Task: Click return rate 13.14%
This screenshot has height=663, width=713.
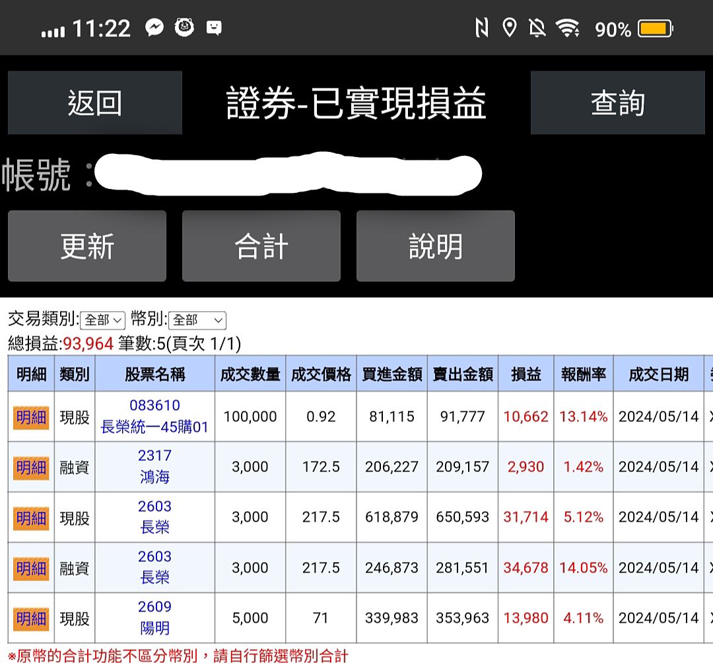Action: pyautogui.click(x=584, y=417)
